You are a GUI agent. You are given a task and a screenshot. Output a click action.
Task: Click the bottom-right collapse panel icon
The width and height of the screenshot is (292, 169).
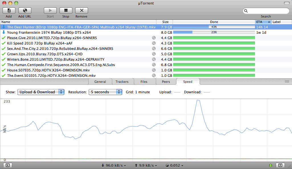280,165
